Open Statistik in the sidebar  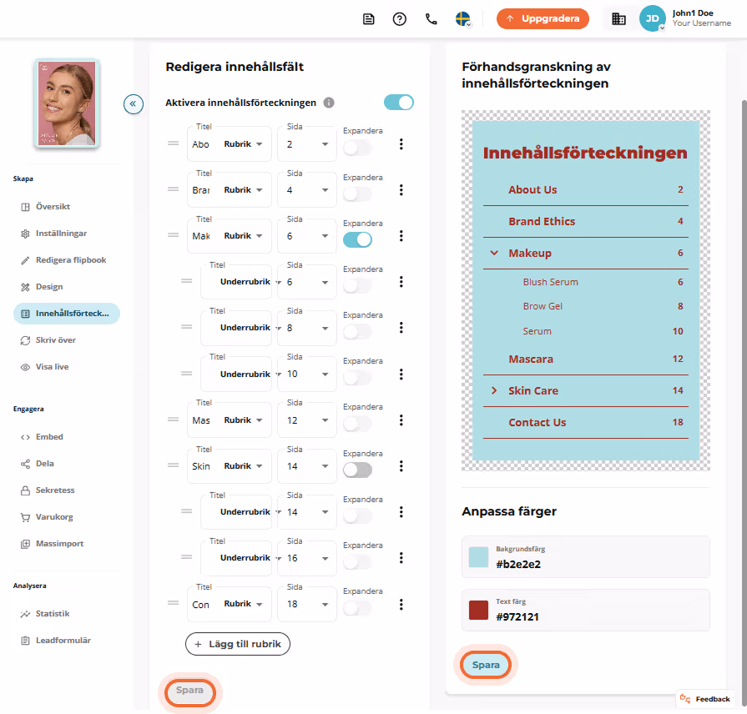pyautogui.click(x=53, y=614)
